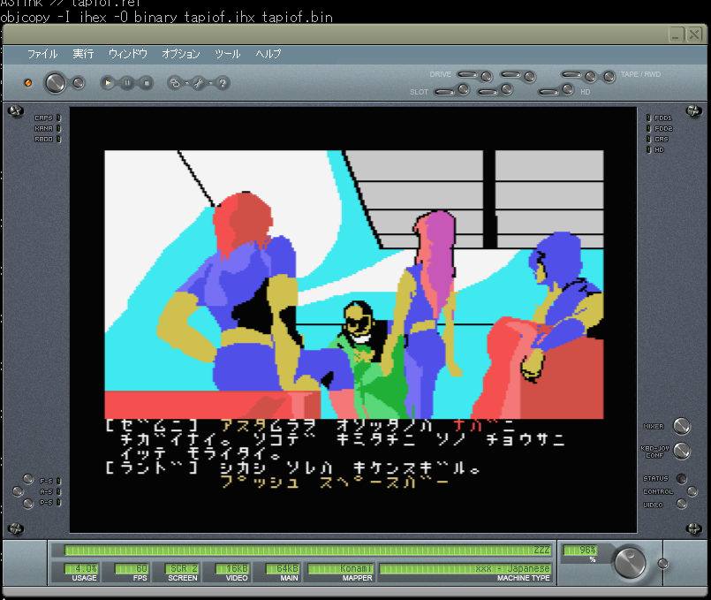The height and width of the screenshot is (600, 711).
Task: Click the question mark help icon
Action: click(x=223, y=83)
